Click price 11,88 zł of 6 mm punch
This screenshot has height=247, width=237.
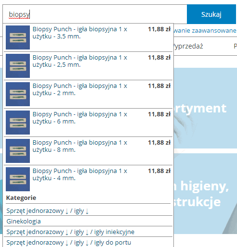click(159, 114)
